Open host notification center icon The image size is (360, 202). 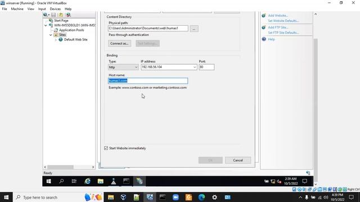[351, 197]
